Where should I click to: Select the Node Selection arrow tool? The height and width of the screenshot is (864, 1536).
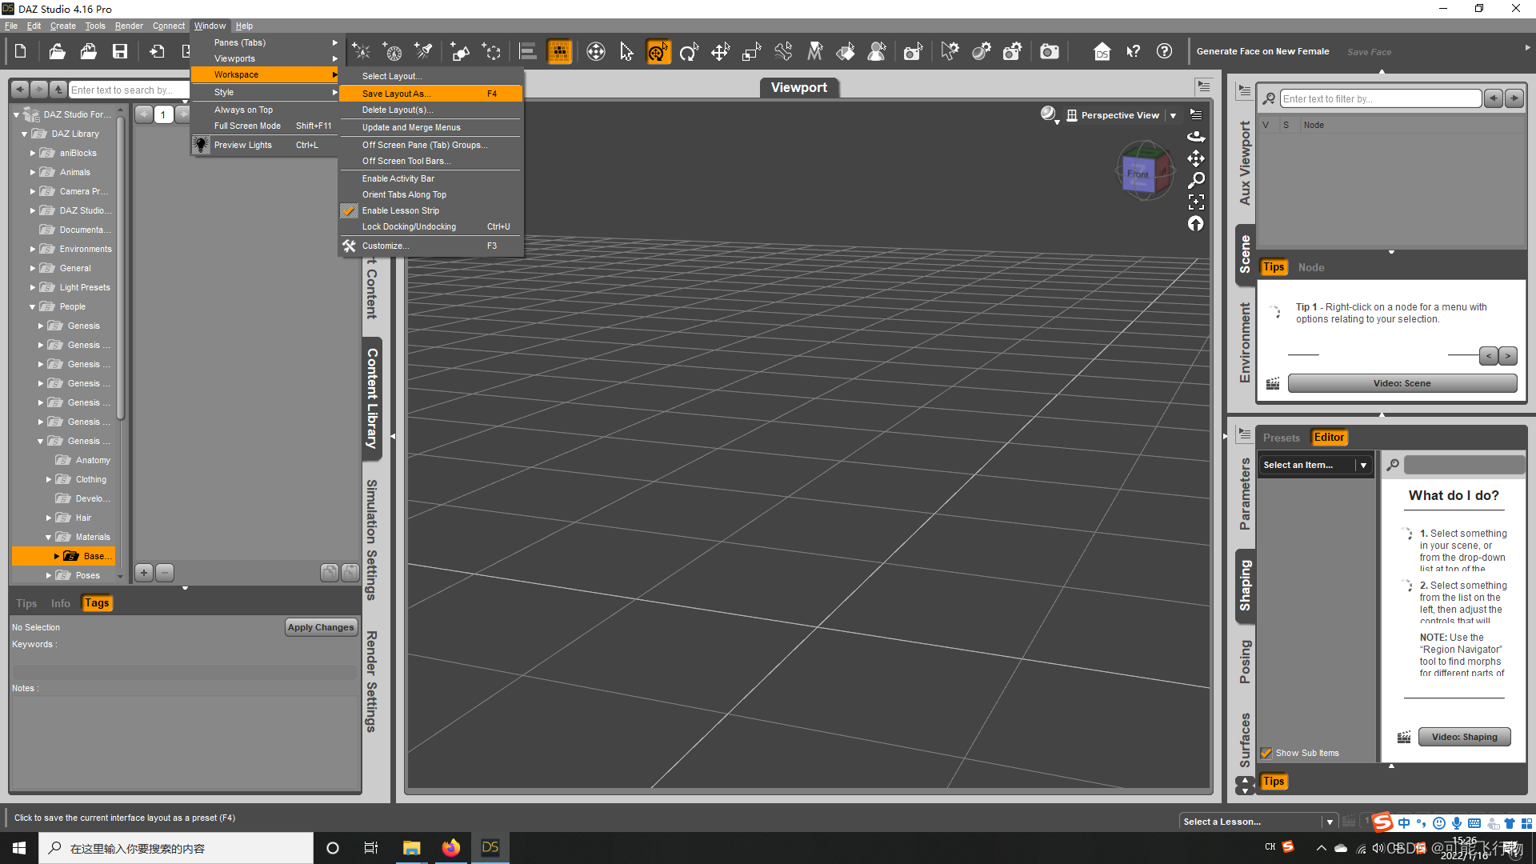[x=626, y=52]
